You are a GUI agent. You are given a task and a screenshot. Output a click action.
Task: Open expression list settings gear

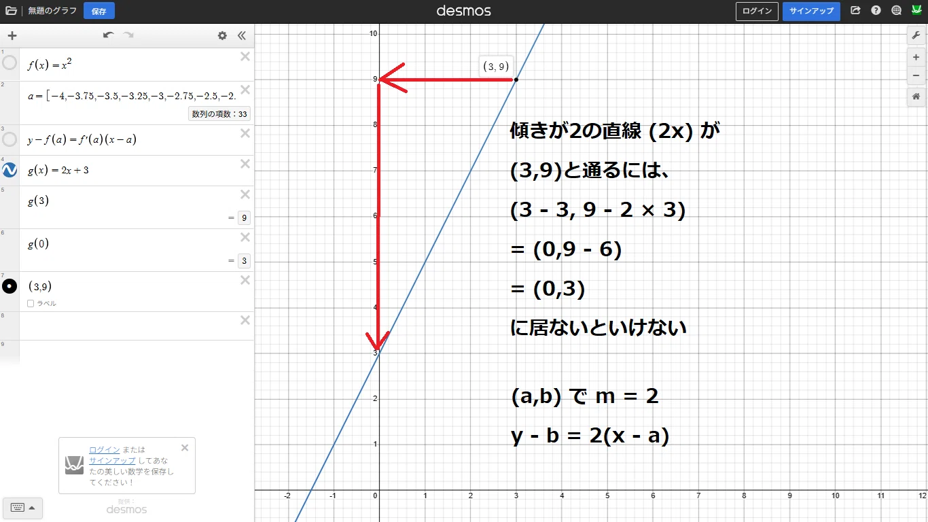(x=222, y=36)
